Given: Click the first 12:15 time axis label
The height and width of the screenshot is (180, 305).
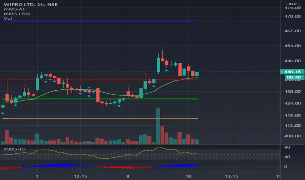Looking at the screenshot, I should (x=81, y=176).
